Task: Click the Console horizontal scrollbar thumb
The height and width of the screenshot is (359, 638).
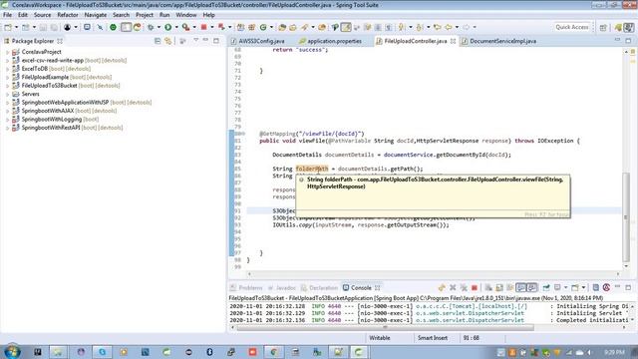Action: click(385, 328)
